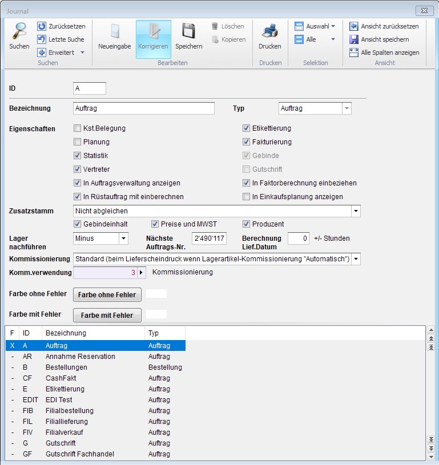The image size is (439, 465).
Task: Toggle In Rüstauftrag mit einberechnen
Action: tap(77, 196)
